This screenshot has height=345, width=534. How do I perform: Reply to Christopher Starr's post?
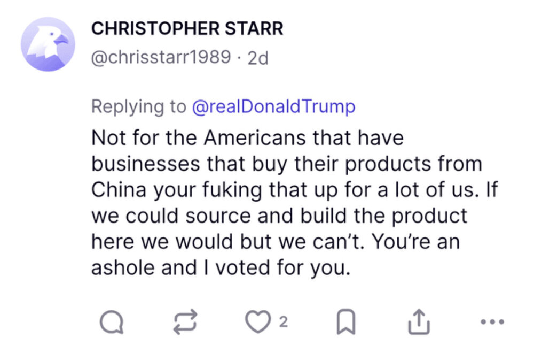click(112, 322)
